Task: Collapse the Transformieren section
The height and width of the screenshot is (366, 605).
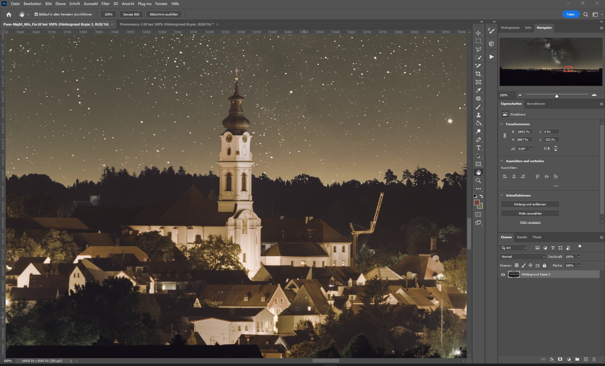Action: click(502, 124)
